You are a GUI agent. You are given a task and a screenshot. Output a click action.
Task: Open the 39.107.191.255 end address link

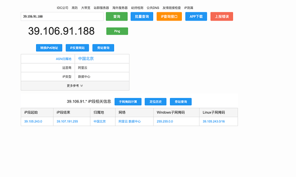click(67, 121)
